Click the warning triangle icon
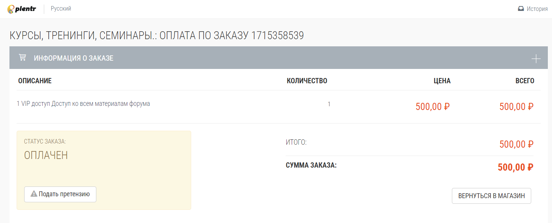The image size is (552, 223). point(34,194)
